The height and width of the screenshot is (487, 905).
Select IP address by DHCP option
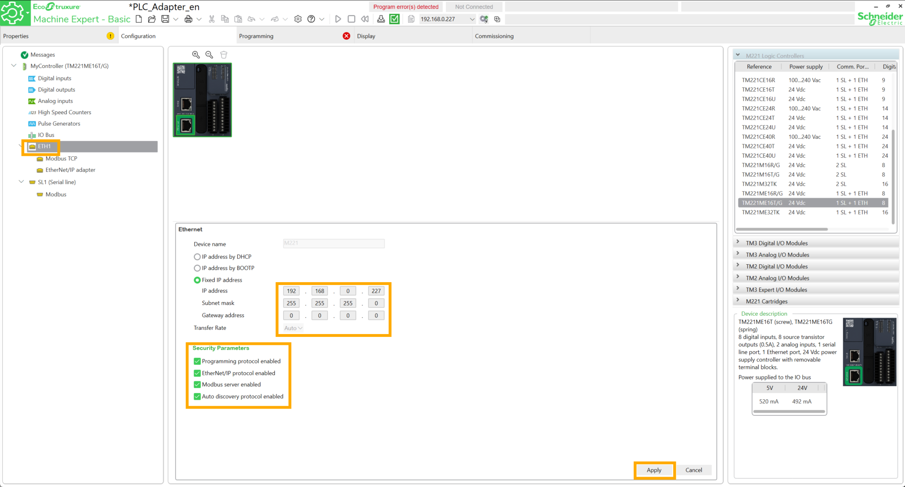197,257
